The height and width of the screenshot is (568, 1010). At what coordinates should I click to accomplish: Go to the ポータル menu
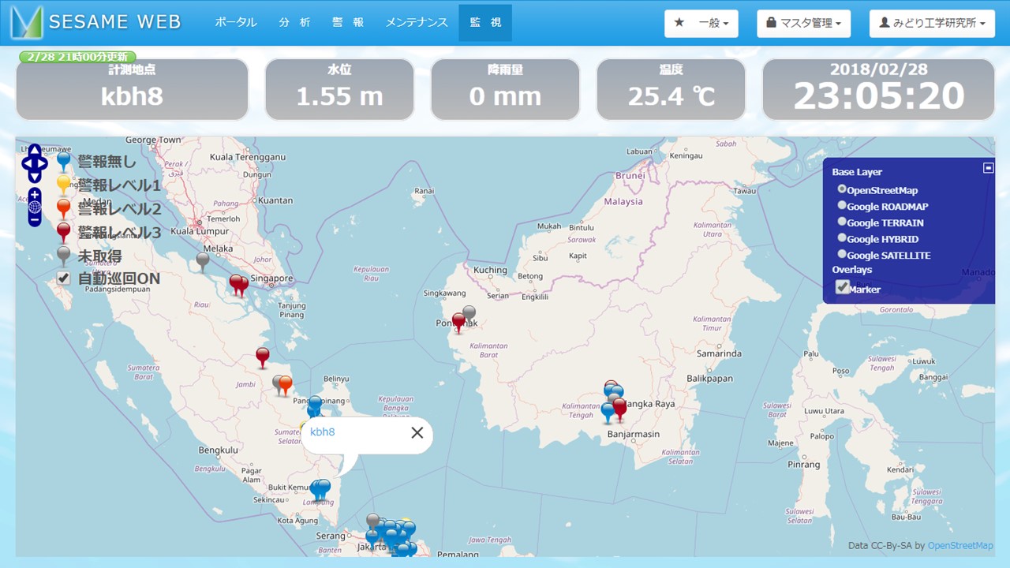236,23
